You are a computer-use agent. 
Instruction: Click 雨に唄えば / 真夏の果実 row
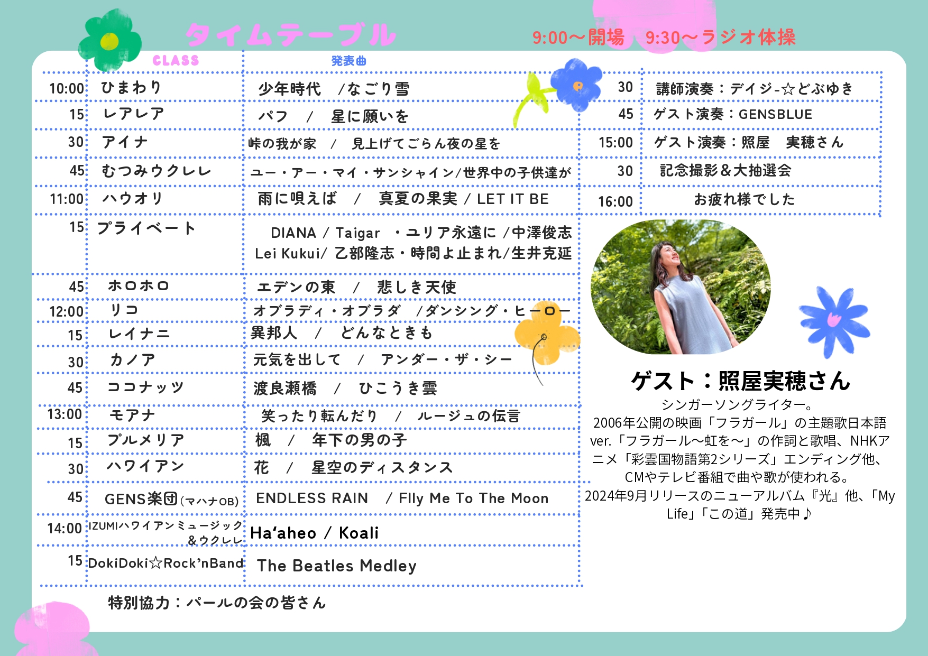point(403,199)
